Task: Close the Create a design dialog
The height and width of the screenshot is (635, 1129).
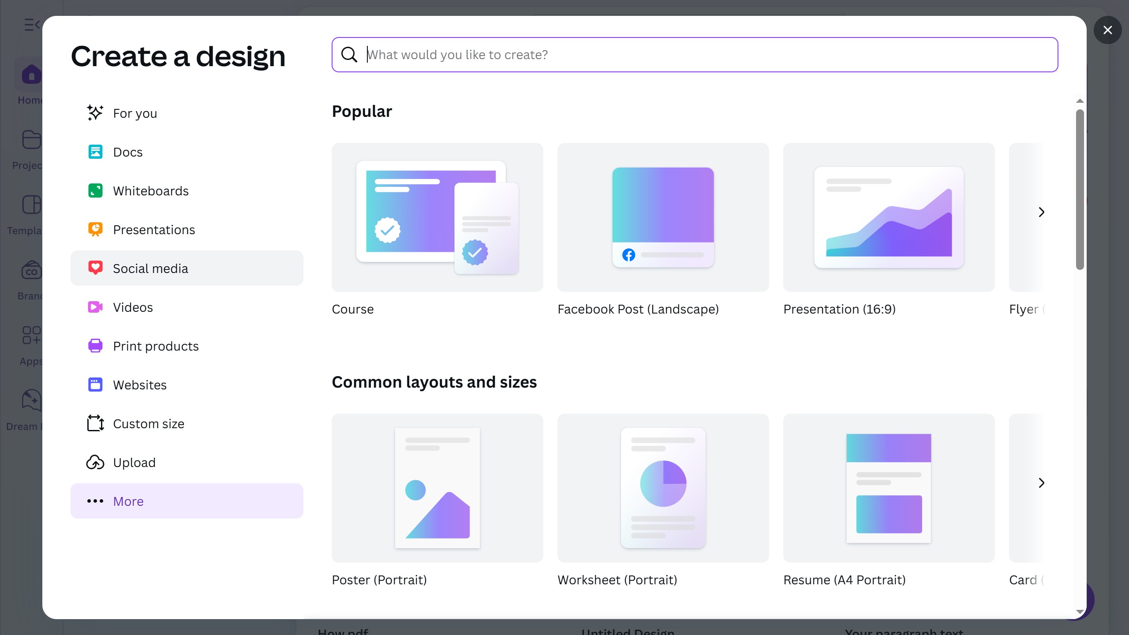Action: pos(1107,30)
